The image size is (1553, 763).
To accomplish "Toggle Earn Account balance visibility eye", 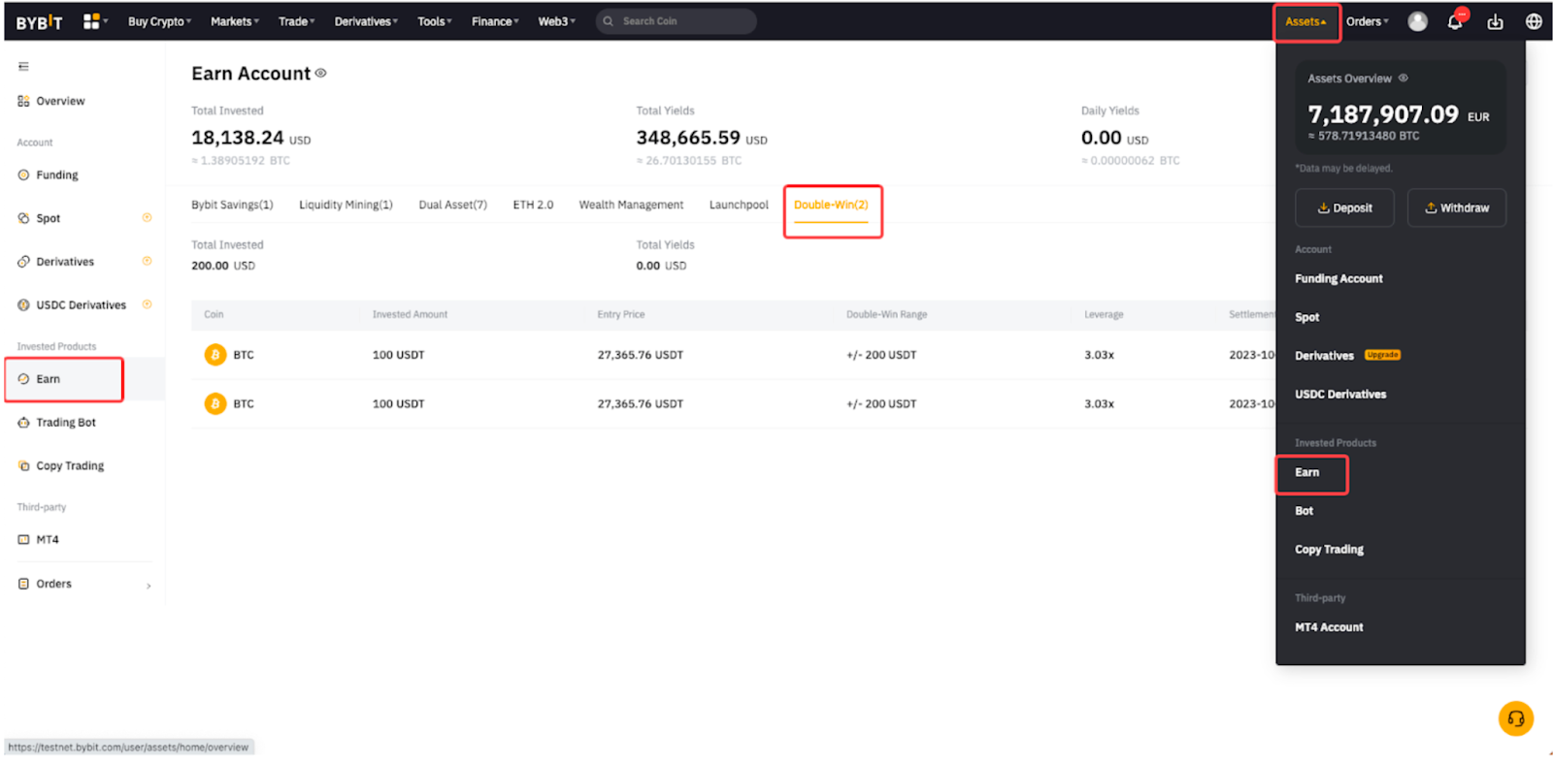I will [320, 73].
